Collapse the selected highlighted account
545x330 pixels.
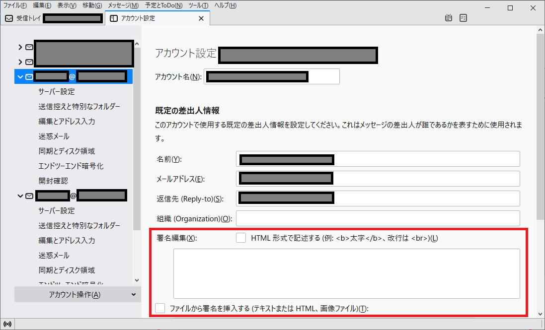point(20,77)
